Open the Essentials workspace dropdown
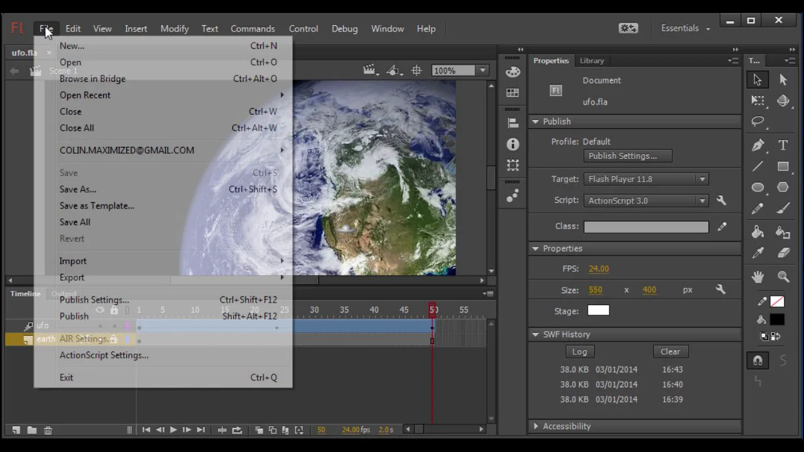The height and width of the screenshot is (452, 804). click(685, 28)
